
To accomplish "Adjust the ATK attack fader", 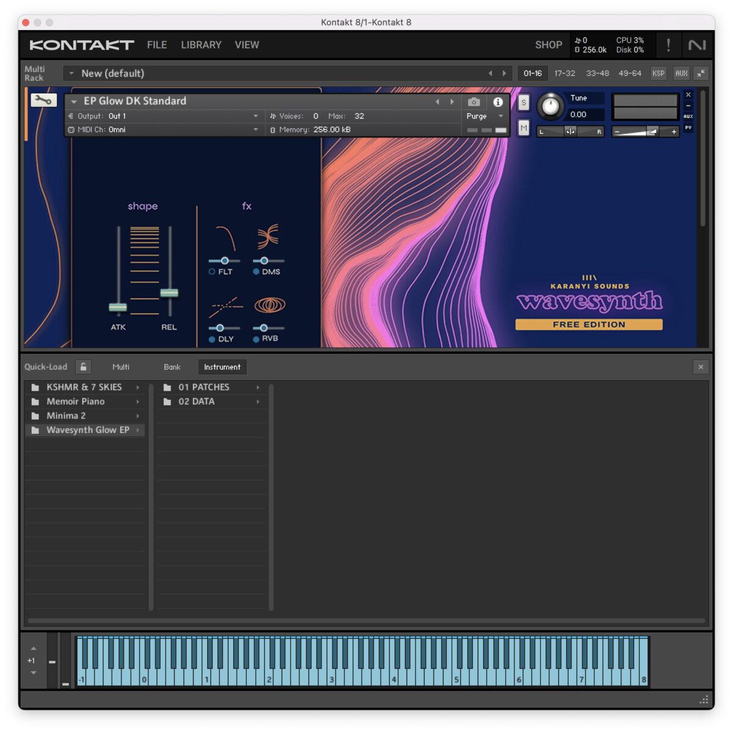I will pos(118,307).
